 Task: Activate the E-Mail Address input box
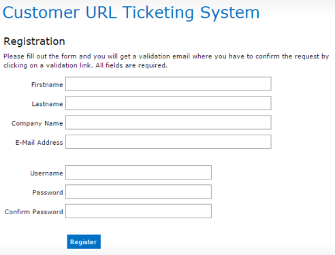168,142
